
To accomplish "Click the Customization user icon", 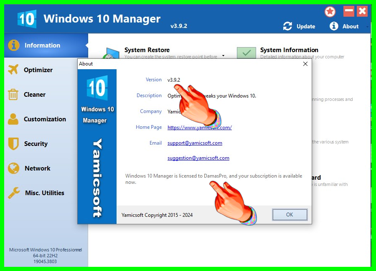I will point(13,119).
